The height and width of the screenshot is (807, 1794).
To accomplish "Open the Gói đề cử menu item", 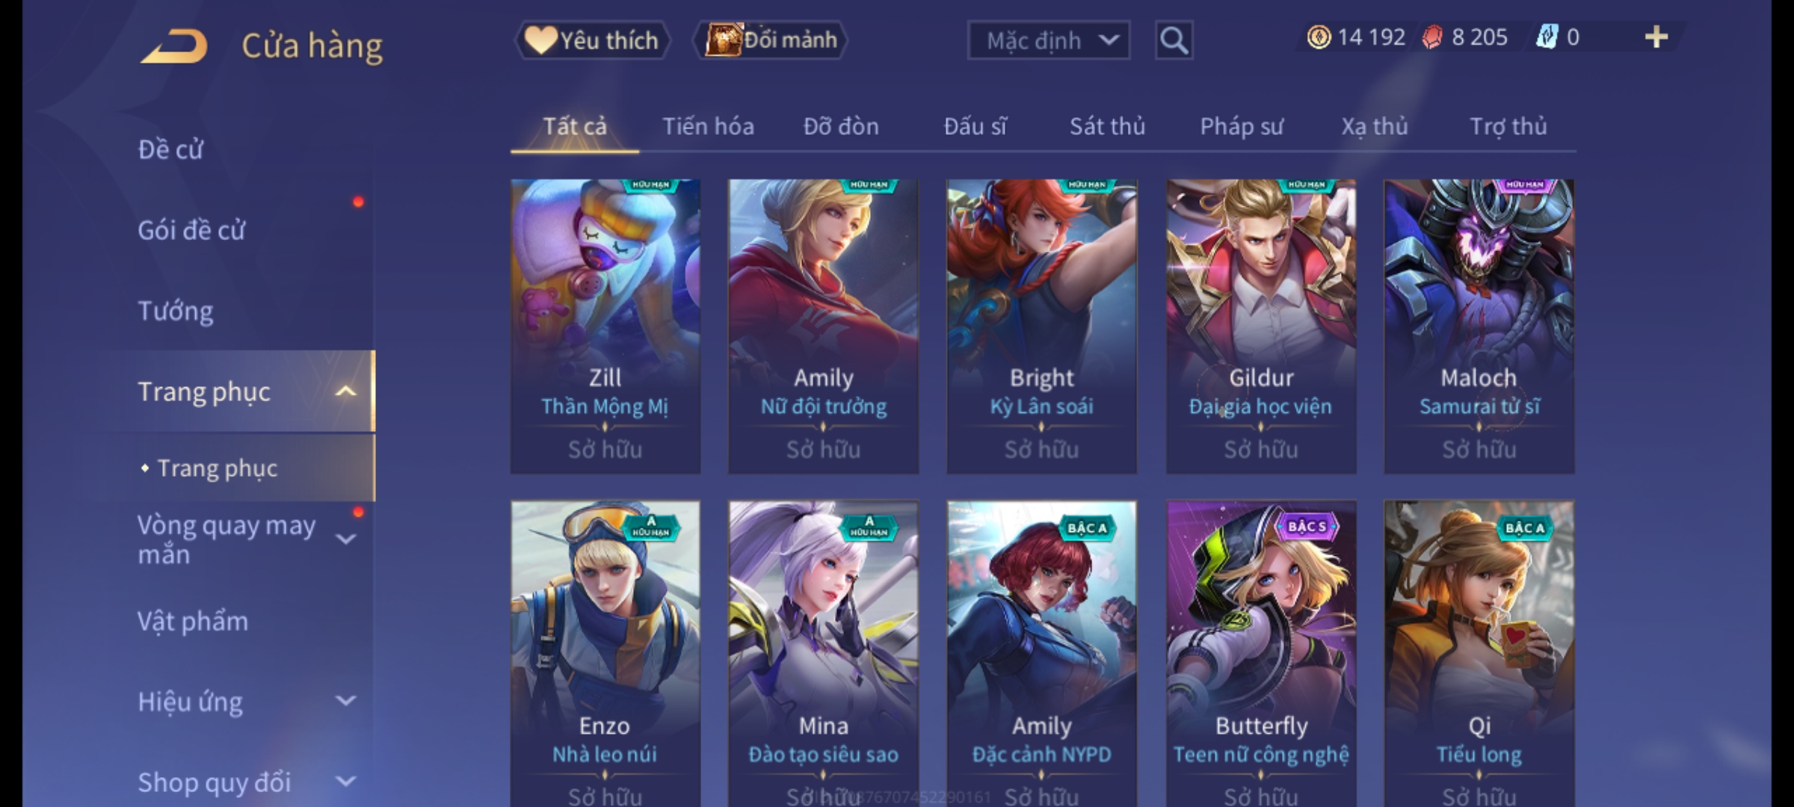I will tap(191, 230).
